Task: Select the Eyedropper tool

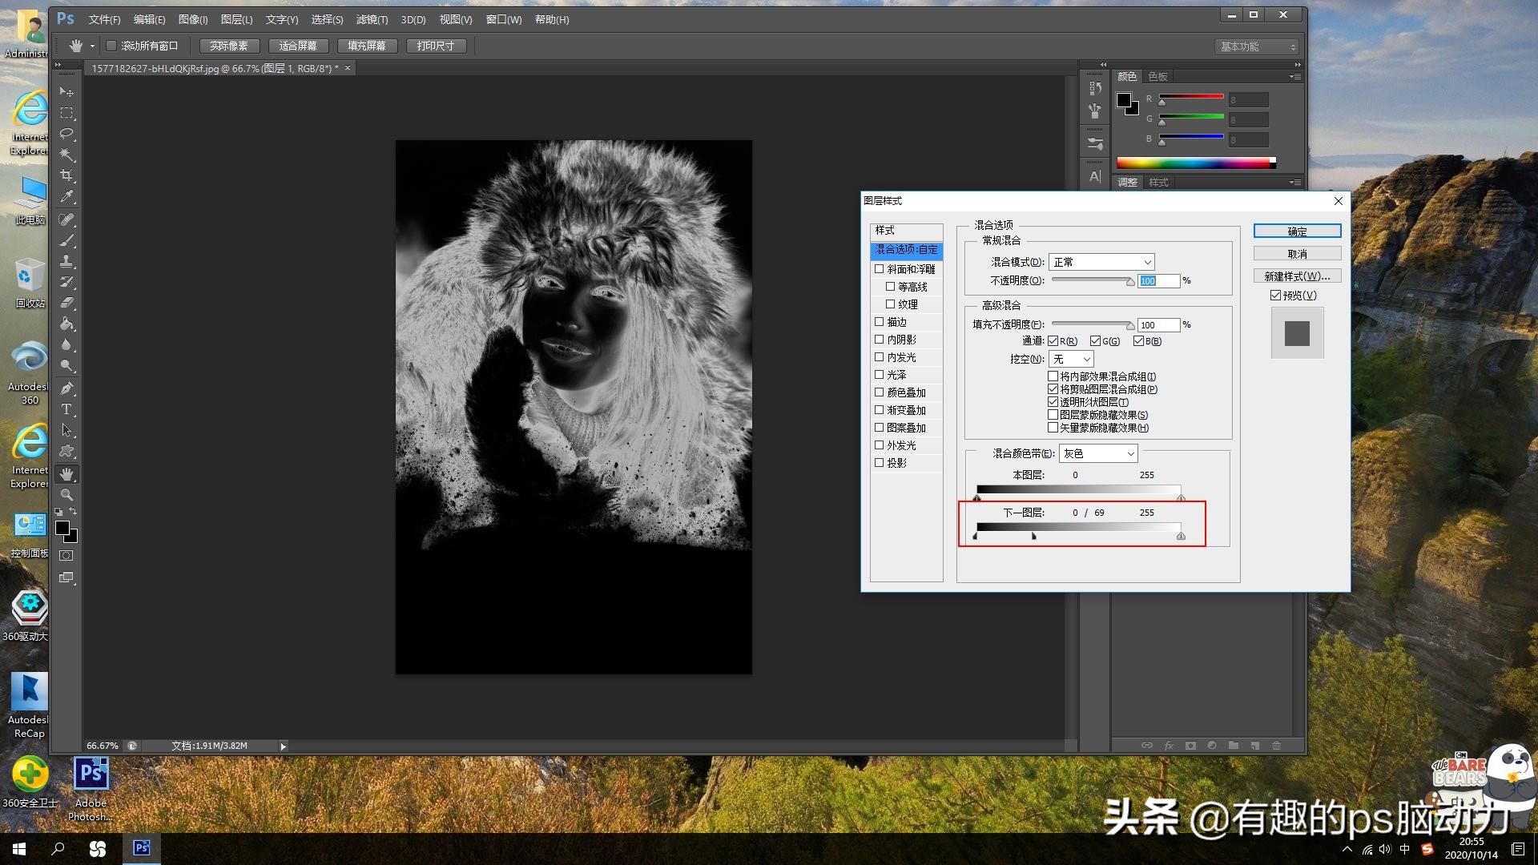Action: (x=66, y=196)
